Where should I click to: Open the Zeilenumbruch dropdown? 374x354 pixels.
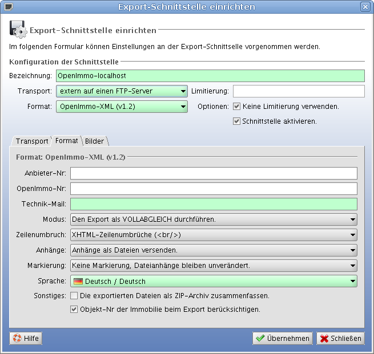pos(214,235)
